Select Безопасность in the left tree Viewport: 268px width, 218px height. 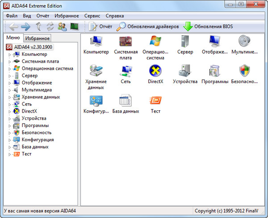(x=36, y=133)
